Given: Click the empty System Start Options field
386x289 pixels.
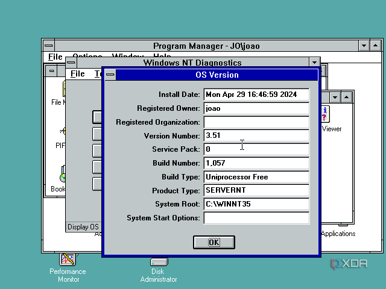Looking at the screenshot, I should pos(256,218).
